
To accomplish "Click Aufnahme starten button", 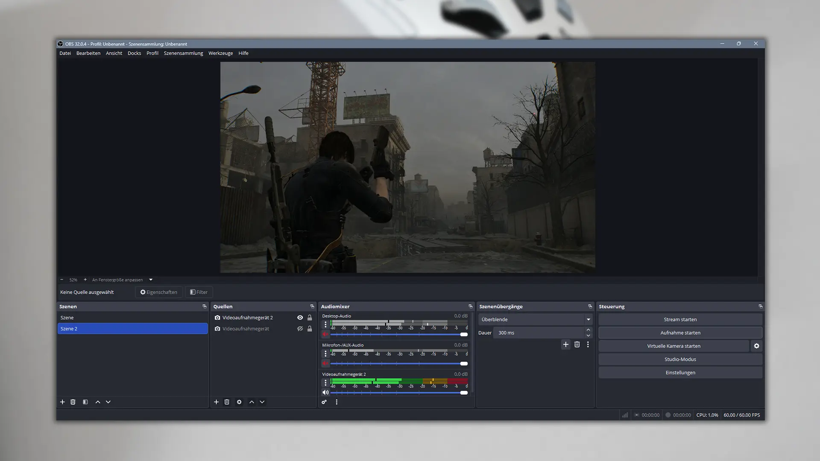I will coord(680,333).
